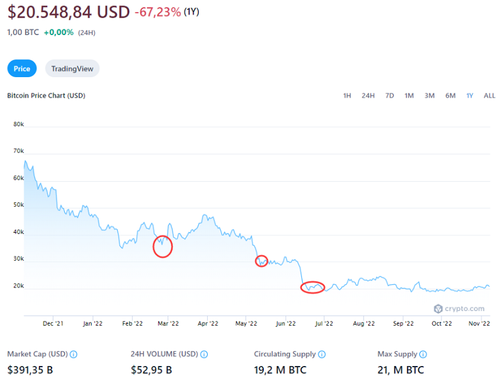Viewport: 497px width, 380px height.
Task: Click the price line peak near April '22
Action: pyautogui.click(x=205, y=215)
